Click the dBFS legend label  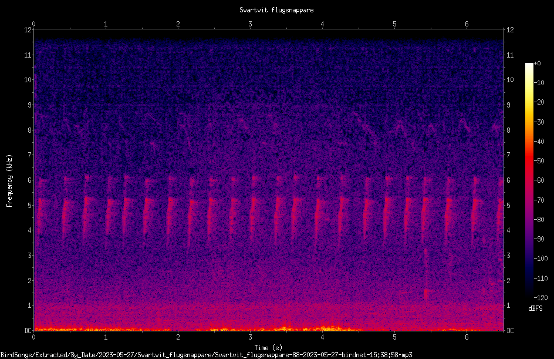[535, 308]
